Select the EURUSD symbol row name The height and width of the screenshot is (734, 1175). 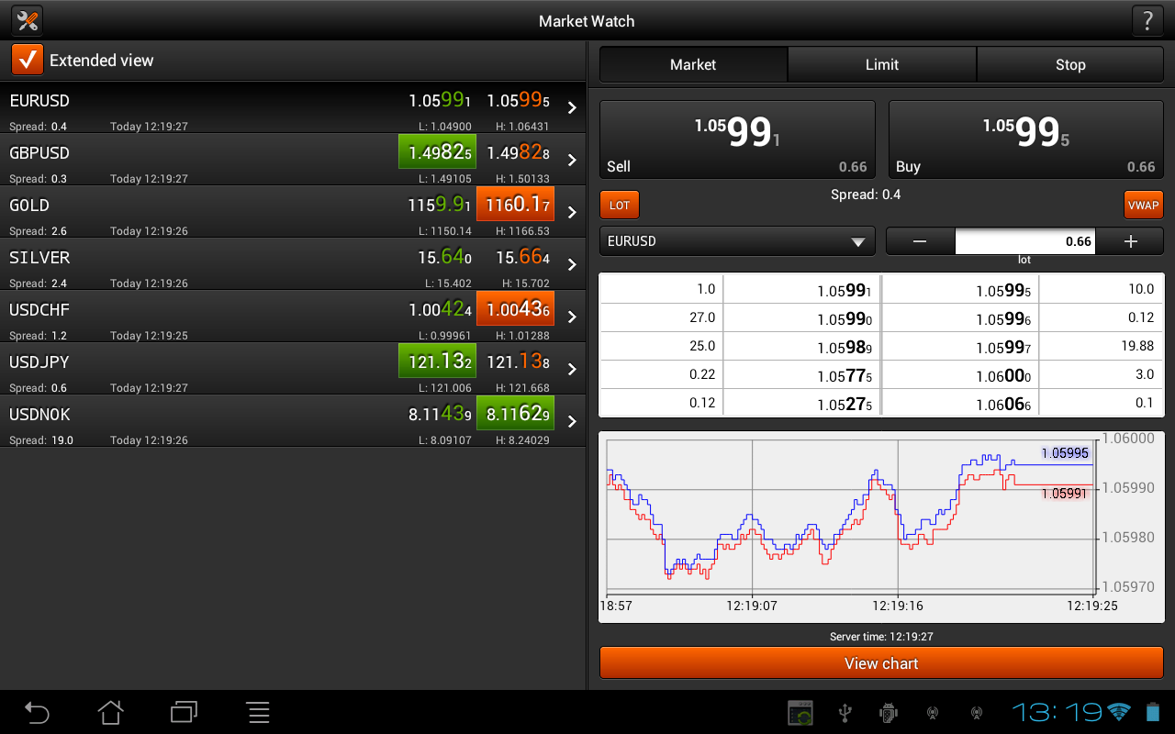tap(39, 101)
